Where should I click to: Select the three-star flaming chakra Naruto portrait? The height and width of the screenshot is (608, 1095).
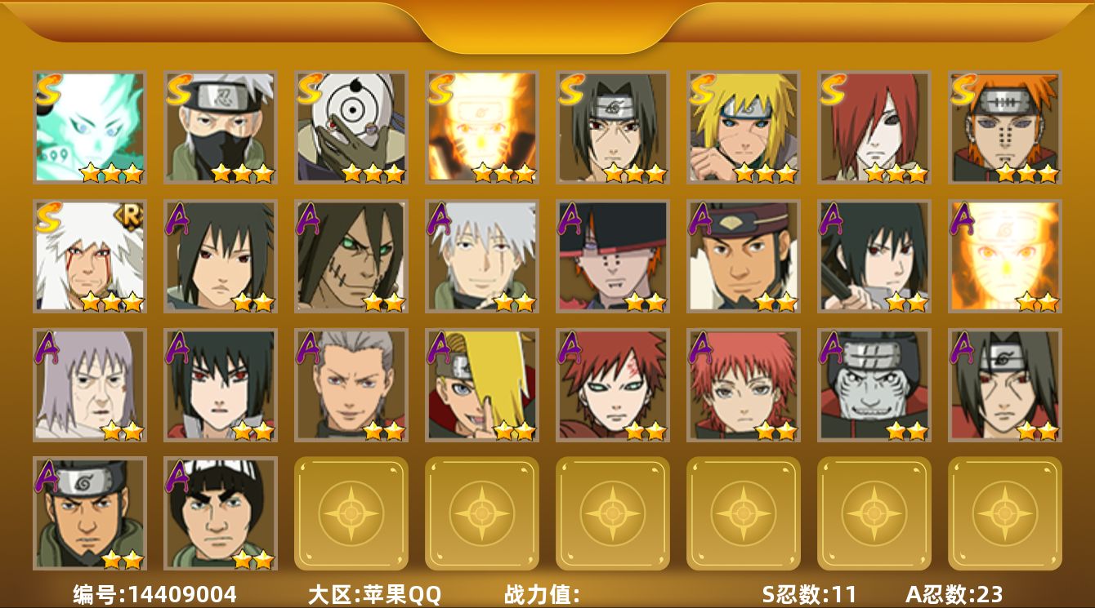482,126
